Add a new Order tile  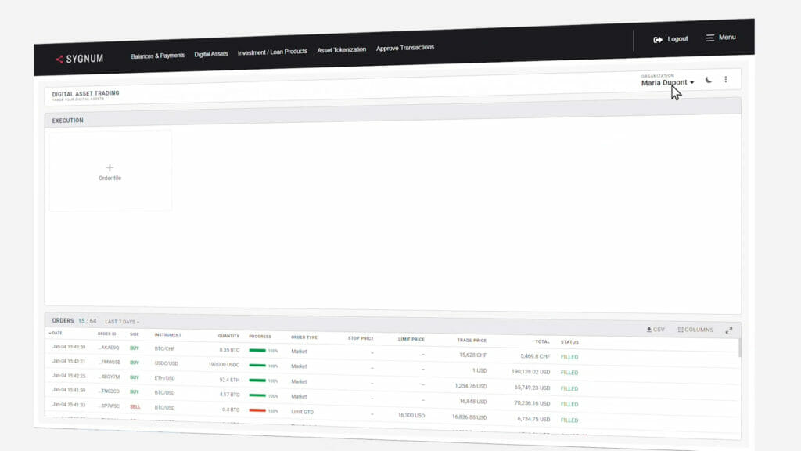click(110, 171)
